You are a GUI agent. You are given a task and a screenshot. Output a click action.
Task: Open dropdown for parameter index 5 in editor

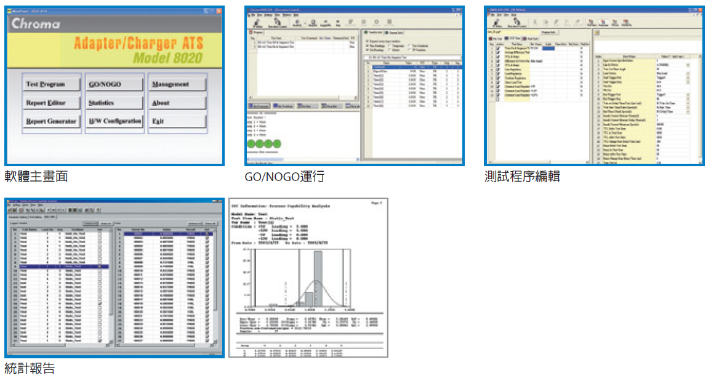click(688, 78)
